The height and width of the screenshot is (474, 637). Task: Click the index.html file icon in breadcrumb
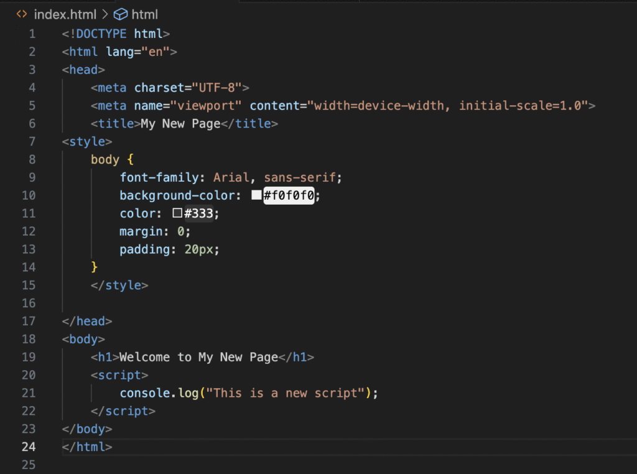(22, 14)
